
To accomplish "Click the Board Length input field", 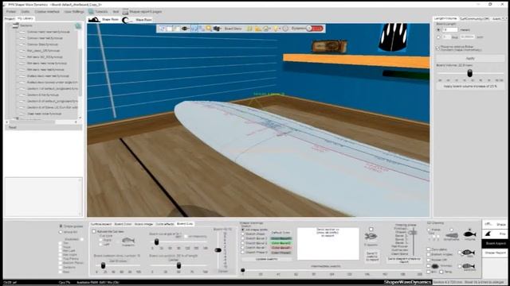I will (449, 29).
